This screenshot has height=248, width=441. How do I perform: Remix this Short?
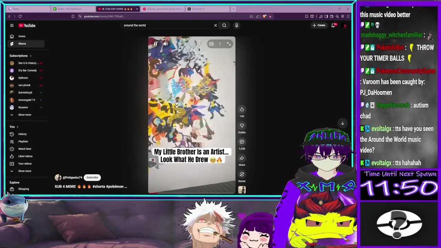pos(242,174)
